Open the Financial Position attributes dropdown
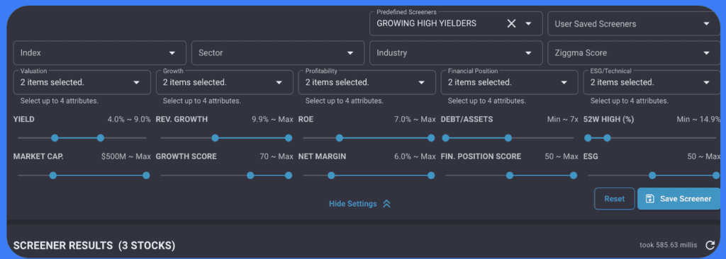 (509, 82)
